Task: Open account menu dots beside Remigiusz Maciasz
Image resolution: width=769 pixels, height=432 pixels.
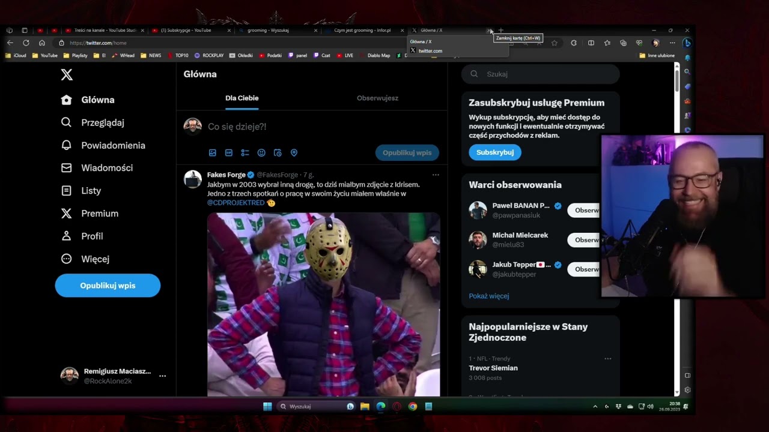Action: tap(162, 376)
